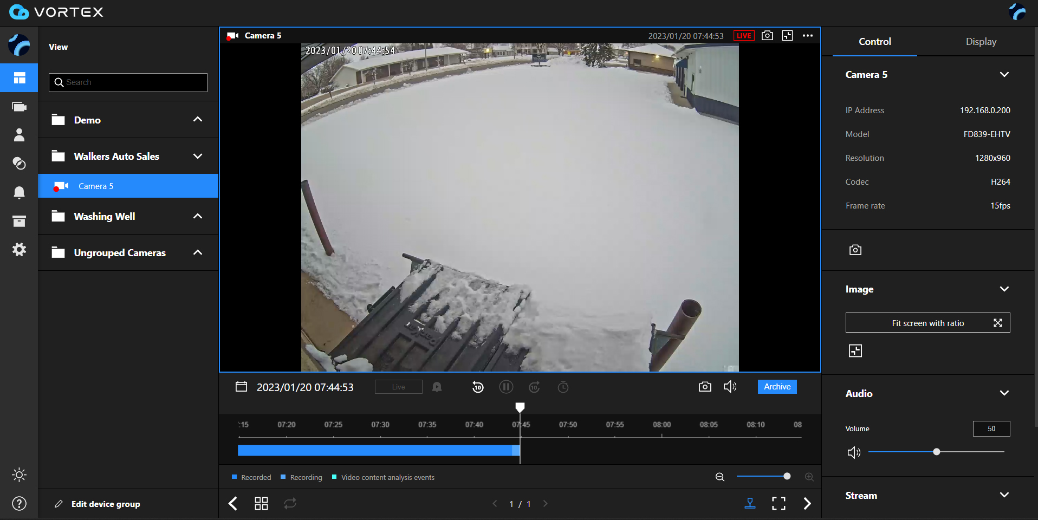The image size is (1038, 520).
Task: Rewind 10 seconds
Action: tap(478, 387)
